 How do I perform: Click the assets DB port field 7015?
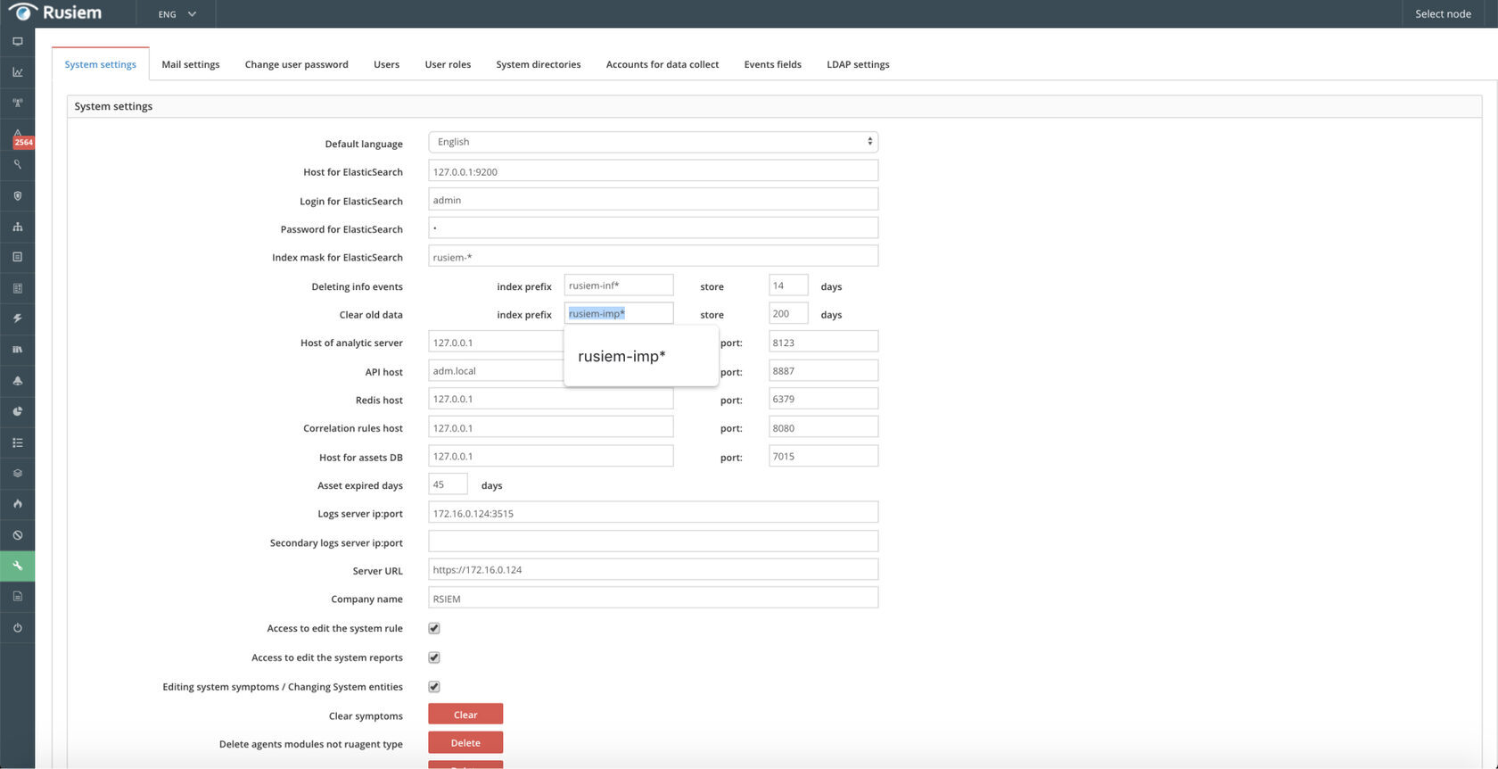tap(823, 456)
